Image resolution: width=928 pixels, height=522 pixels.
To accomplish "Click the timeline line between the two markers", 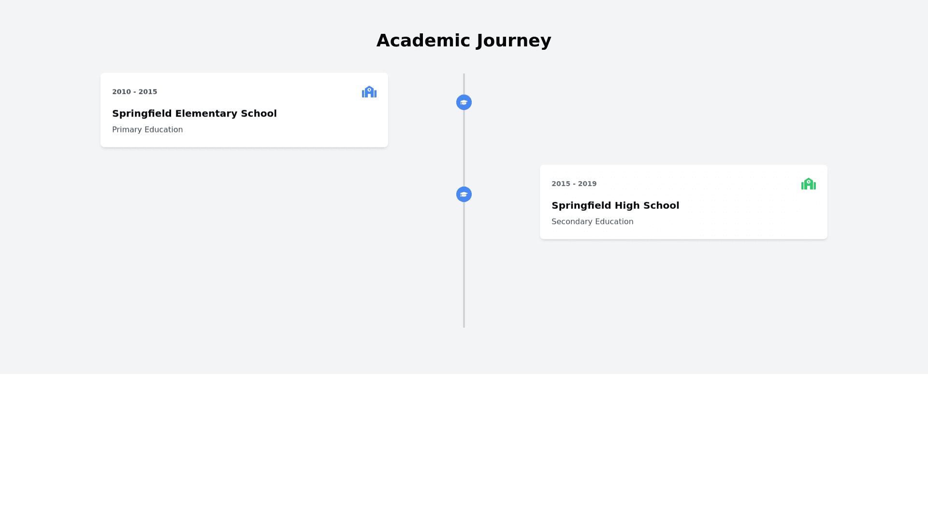I will point(464,148).
